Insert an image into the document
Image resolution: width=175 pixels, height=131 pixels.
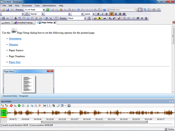coord(3,18)
